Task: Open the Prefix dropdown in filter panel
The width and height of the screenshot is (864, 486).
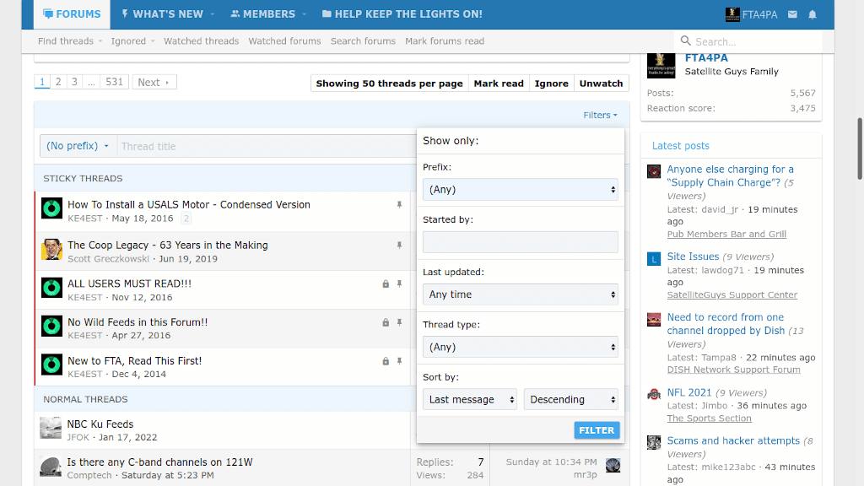Action: click(x=520, y=190)
